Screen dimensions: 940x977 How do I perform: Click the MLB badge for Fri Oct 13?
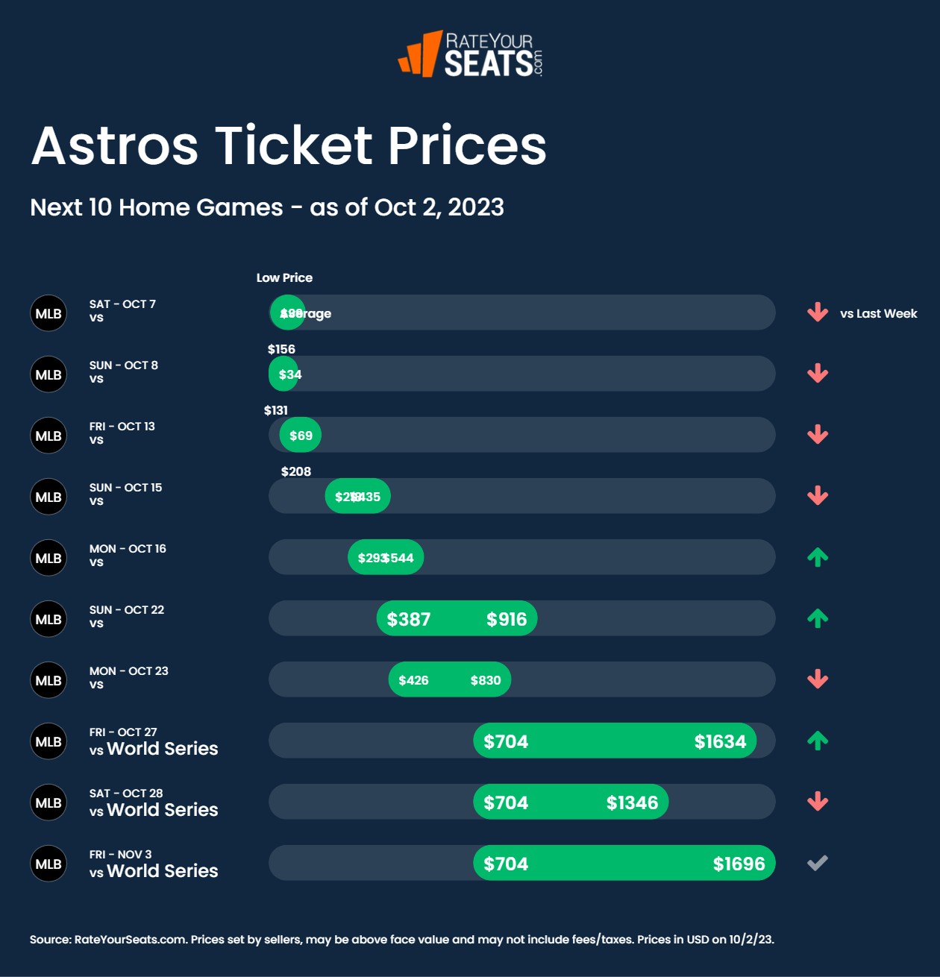48,436
